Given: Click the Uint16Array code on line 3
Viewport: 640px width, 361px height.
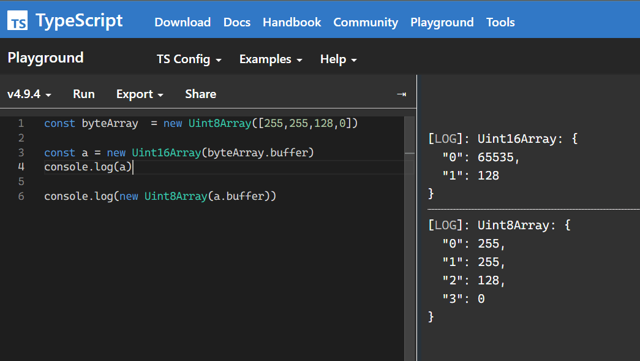Looking at the screenshot, I should pyautogui.click(x=166, y=153).
